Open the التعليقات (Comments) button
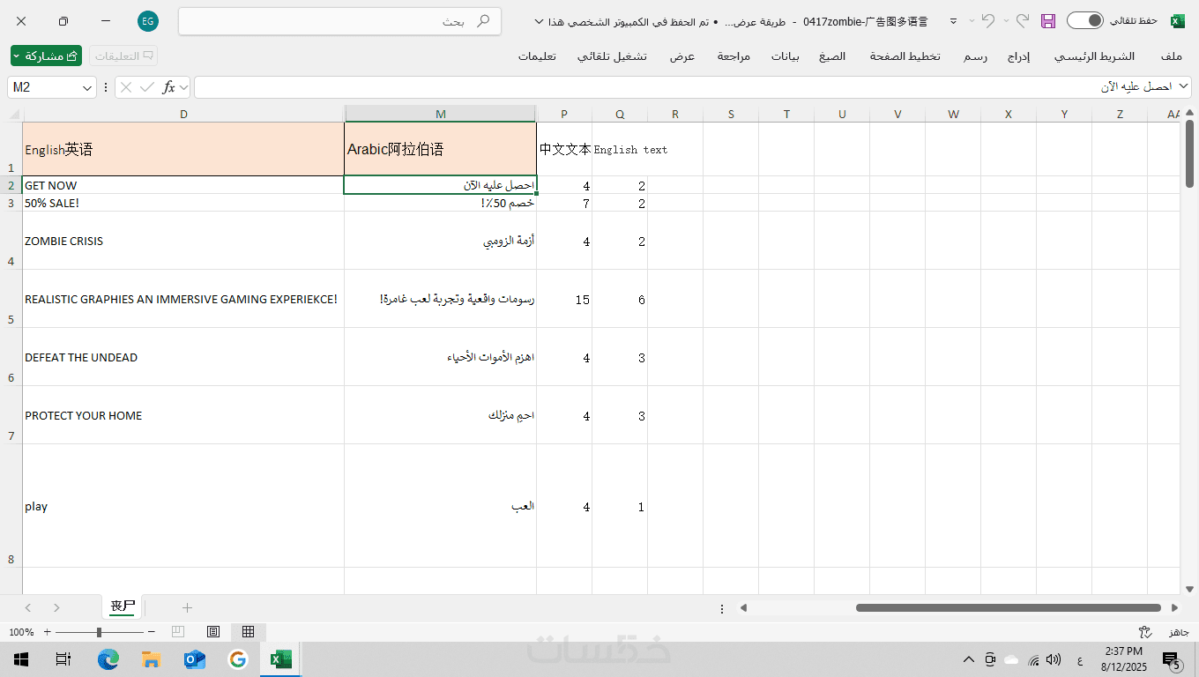1199x677 pixels. coord(123,56)
